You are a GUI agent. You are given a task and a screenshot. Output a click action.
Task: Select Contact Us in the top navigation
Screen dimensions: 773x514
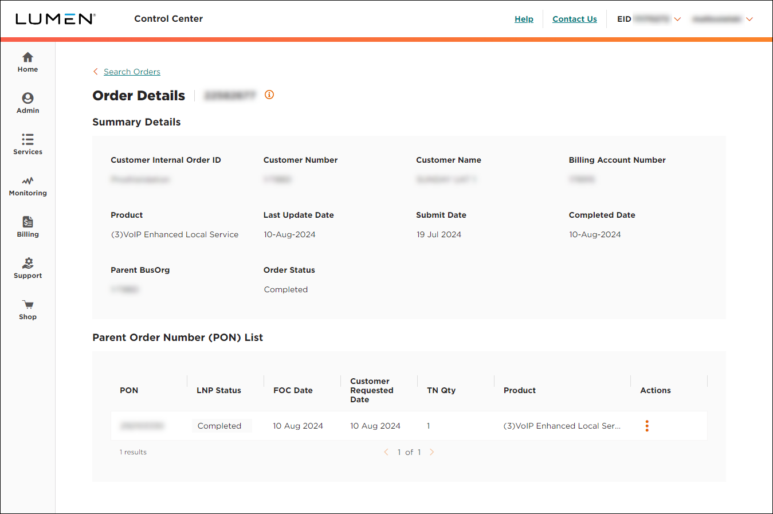(574, 19)
